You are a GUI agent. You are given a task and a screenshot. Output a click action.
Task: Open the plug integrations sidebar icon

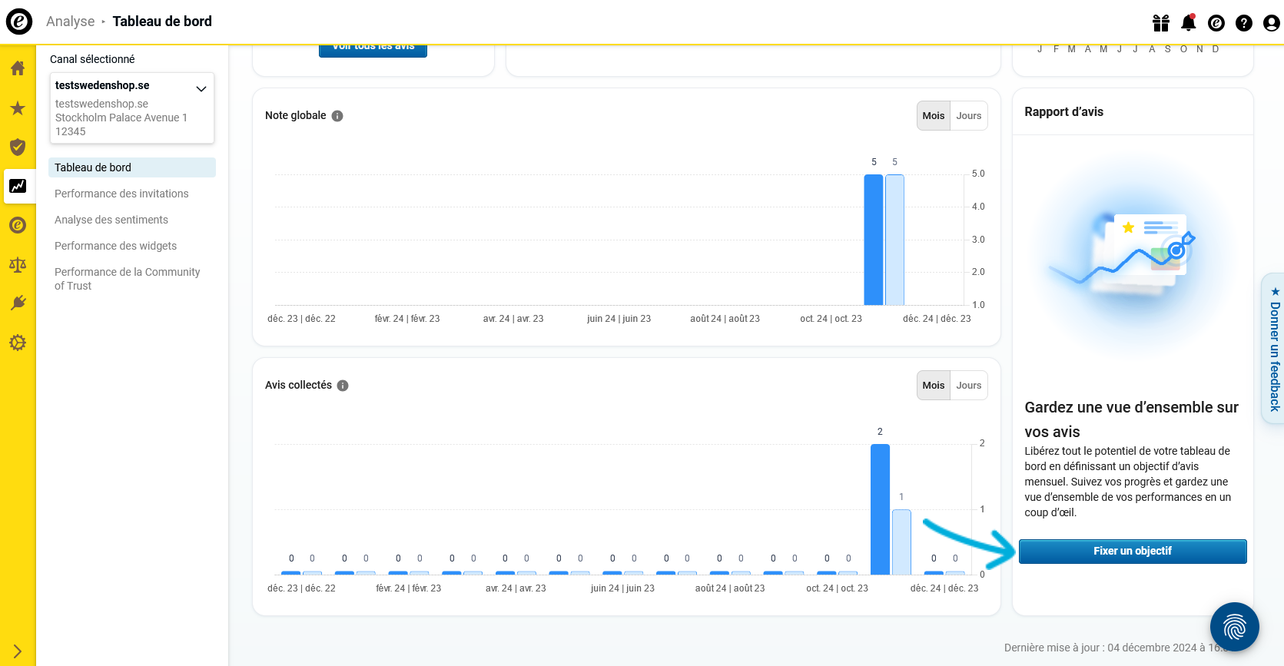pos(18,303)
